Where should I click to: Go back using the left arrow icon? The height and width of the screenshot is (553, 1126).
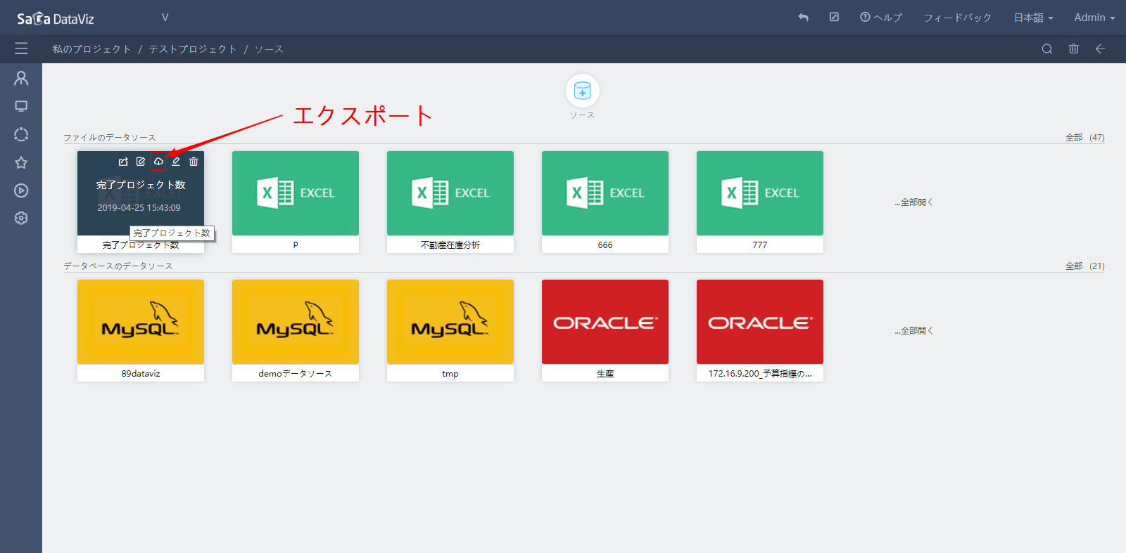click(x=1100, y=48)
